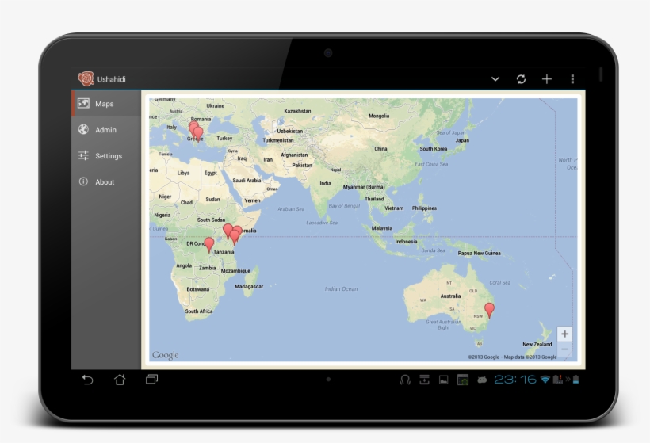
Task: Click the Ushahidi title text
Action: 112,79
